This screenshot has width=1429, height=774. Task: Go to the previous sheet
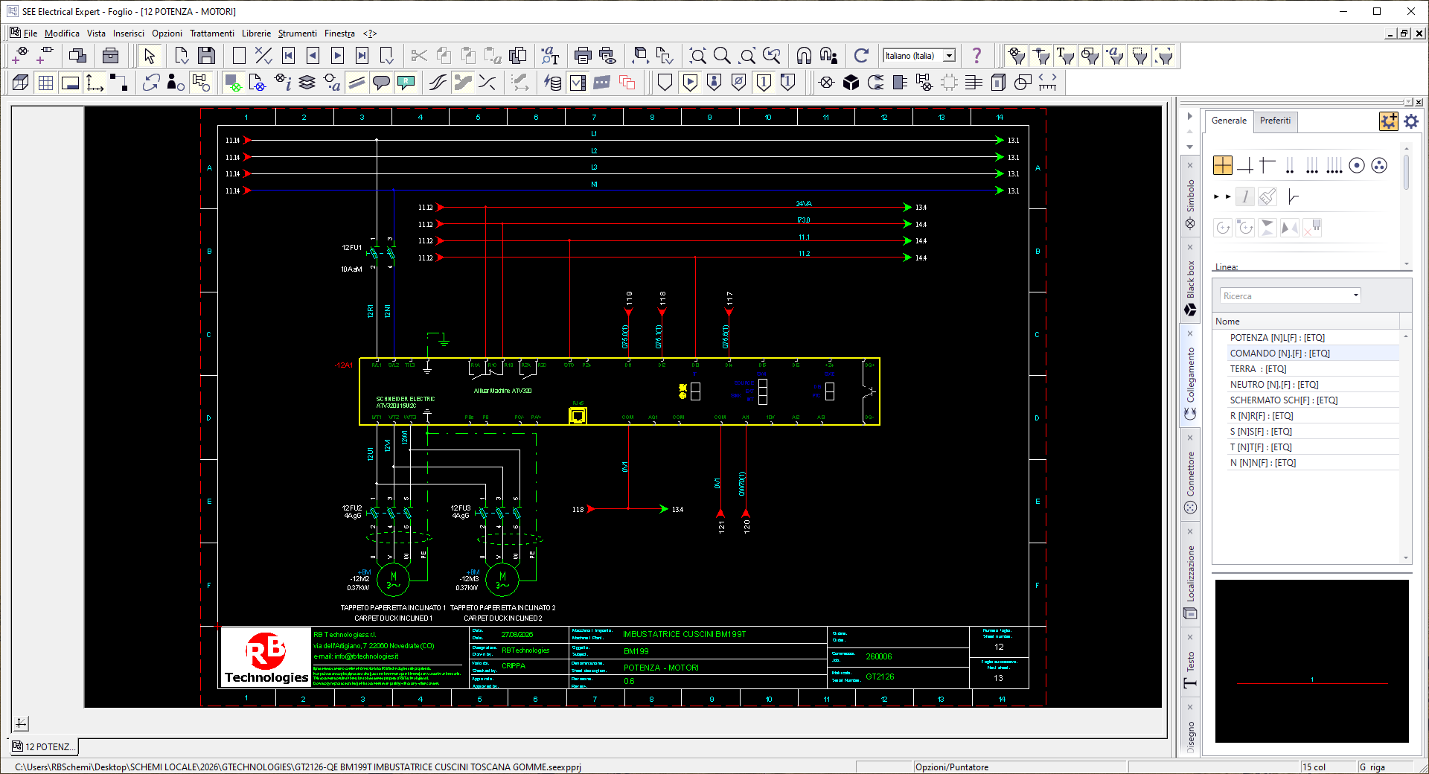tap(313, 56)
